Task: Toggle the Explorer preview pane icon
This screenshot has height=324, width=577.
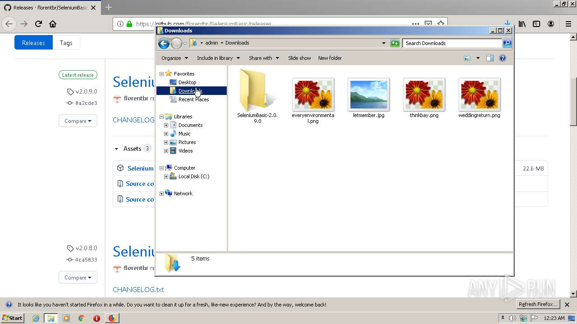Action: pyautogui.click(x=490, y=58)
